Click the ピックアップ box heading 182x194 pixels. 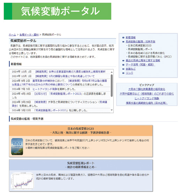click(147, 85)
